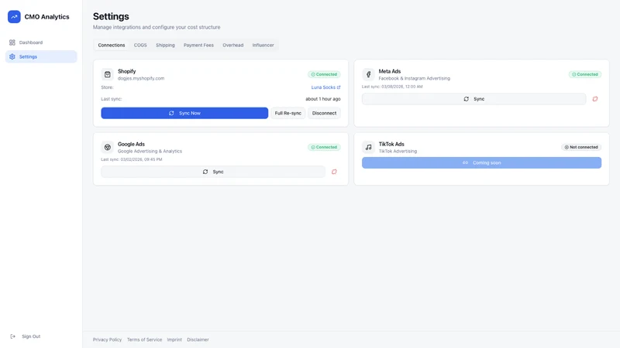Click the 'TikTok Advertising' subtitle
Screen dimensions: 620x348
click(398, 151)
